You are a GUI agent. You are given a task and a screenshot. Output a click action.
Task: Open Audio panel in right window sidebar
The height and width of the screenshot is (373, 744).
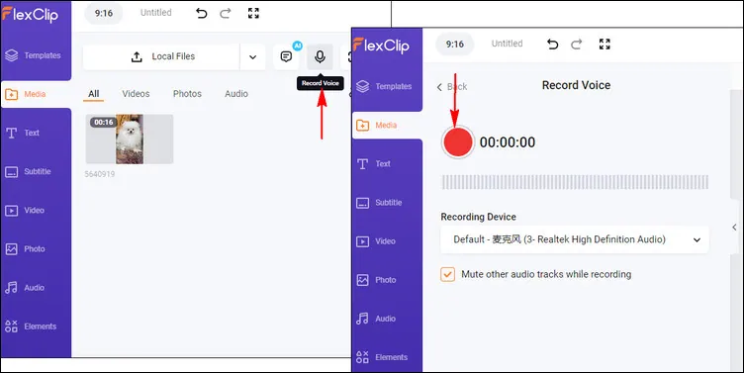387,319
